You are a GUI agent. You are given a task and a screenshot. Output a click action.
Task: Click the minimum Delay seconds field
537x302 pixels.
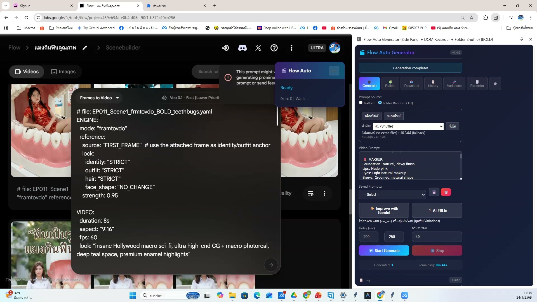(x=368, y=237)
